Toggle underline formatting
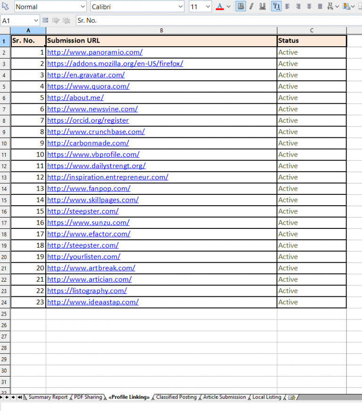 point(262,6)
